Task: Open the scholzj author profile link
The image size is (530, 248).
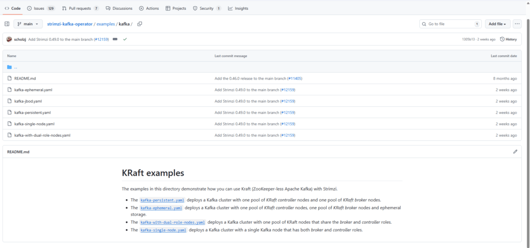Action: coord(20,39)
